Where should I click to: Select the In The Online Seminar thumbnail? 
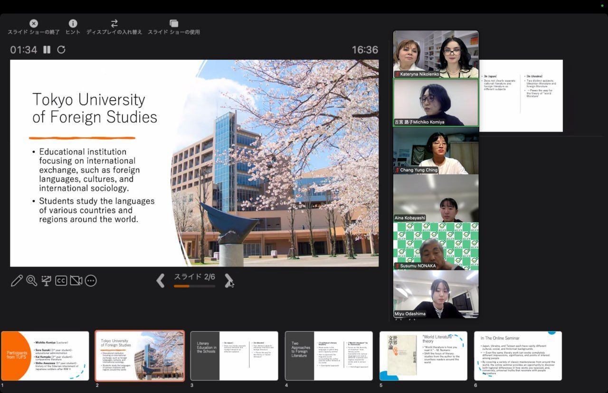(x=518, y=356)
